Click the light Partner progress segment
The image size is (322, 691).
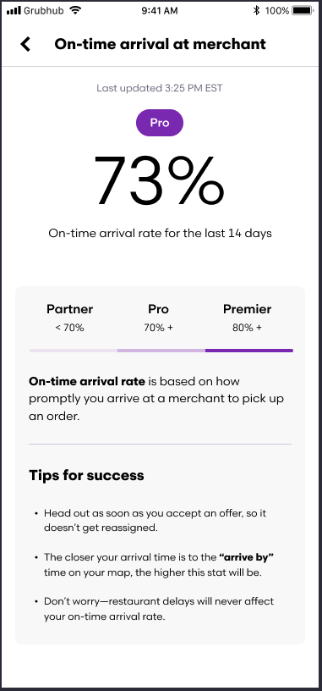click(x=74, y=351)
